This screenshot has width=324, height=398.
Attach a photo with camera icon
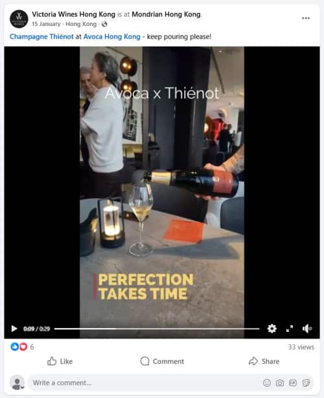(280, 383)
